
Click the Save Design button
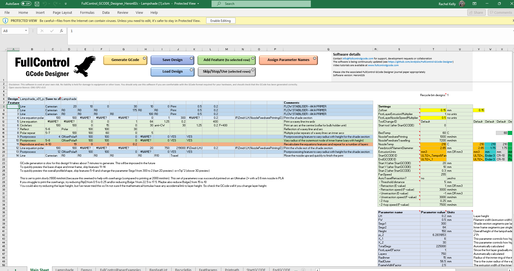[172, 60]
